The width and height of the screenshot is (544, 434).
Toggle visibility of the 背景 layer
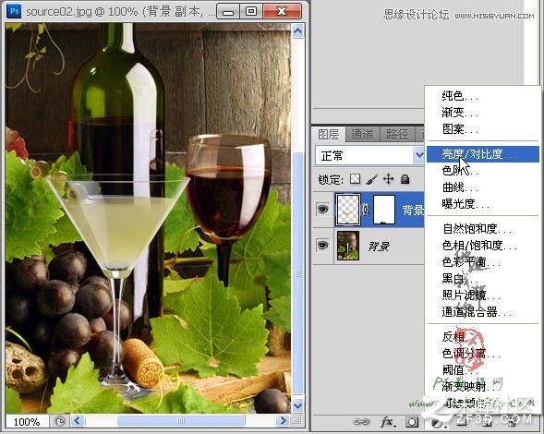pos(322,246)
